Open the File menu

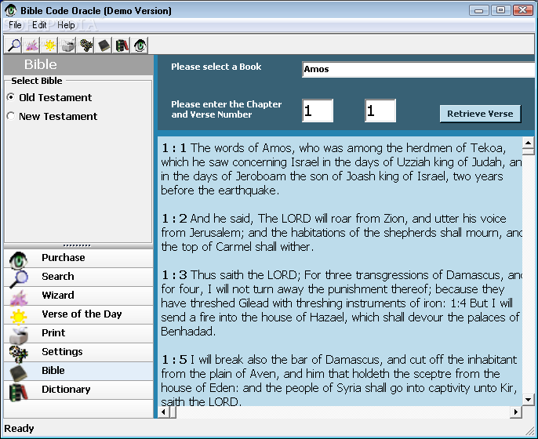point(15,25)
